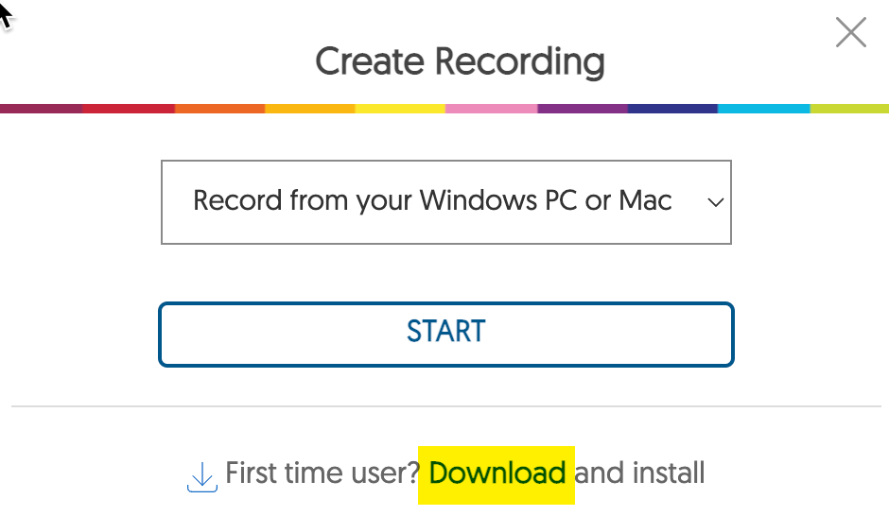Expand the chevron arrow in the recording source box

716,202
